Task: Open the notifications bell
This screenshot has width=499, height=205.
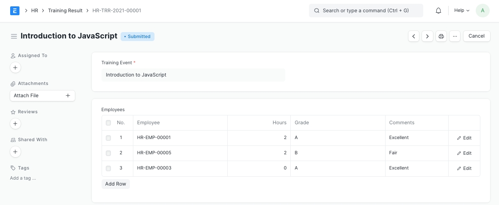Action: [x=438, y=11]
